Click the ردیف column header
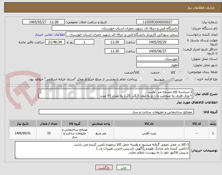The height and width of the screenshot is (175, 222). [213, 124]
